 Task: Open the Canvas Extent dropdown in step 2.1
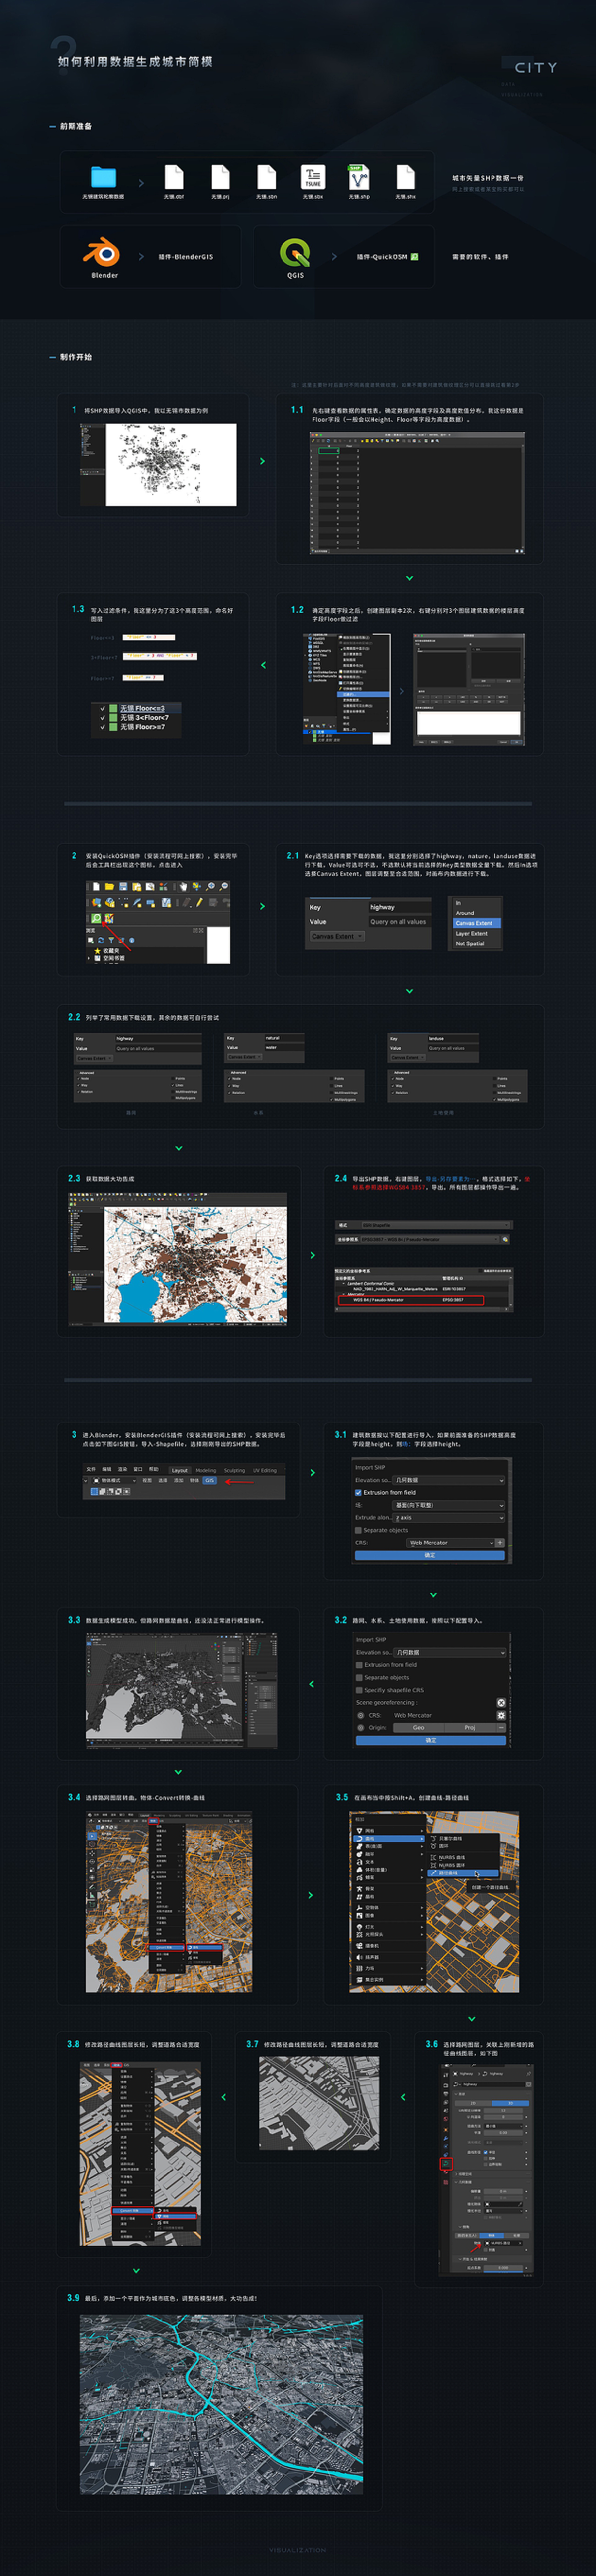[x=337, y=936]
